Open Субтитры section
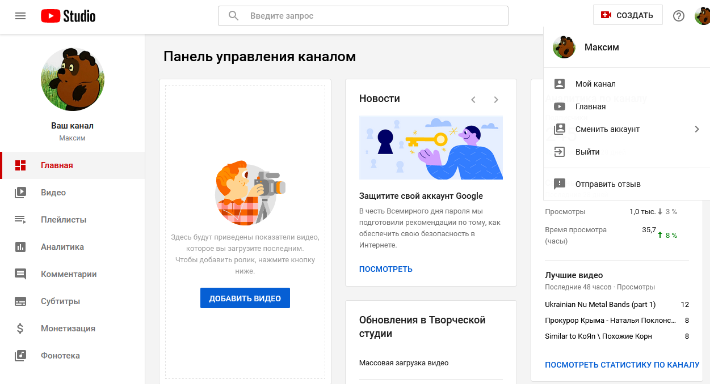This screenshot has height=384, width=710. click(73, 301)
